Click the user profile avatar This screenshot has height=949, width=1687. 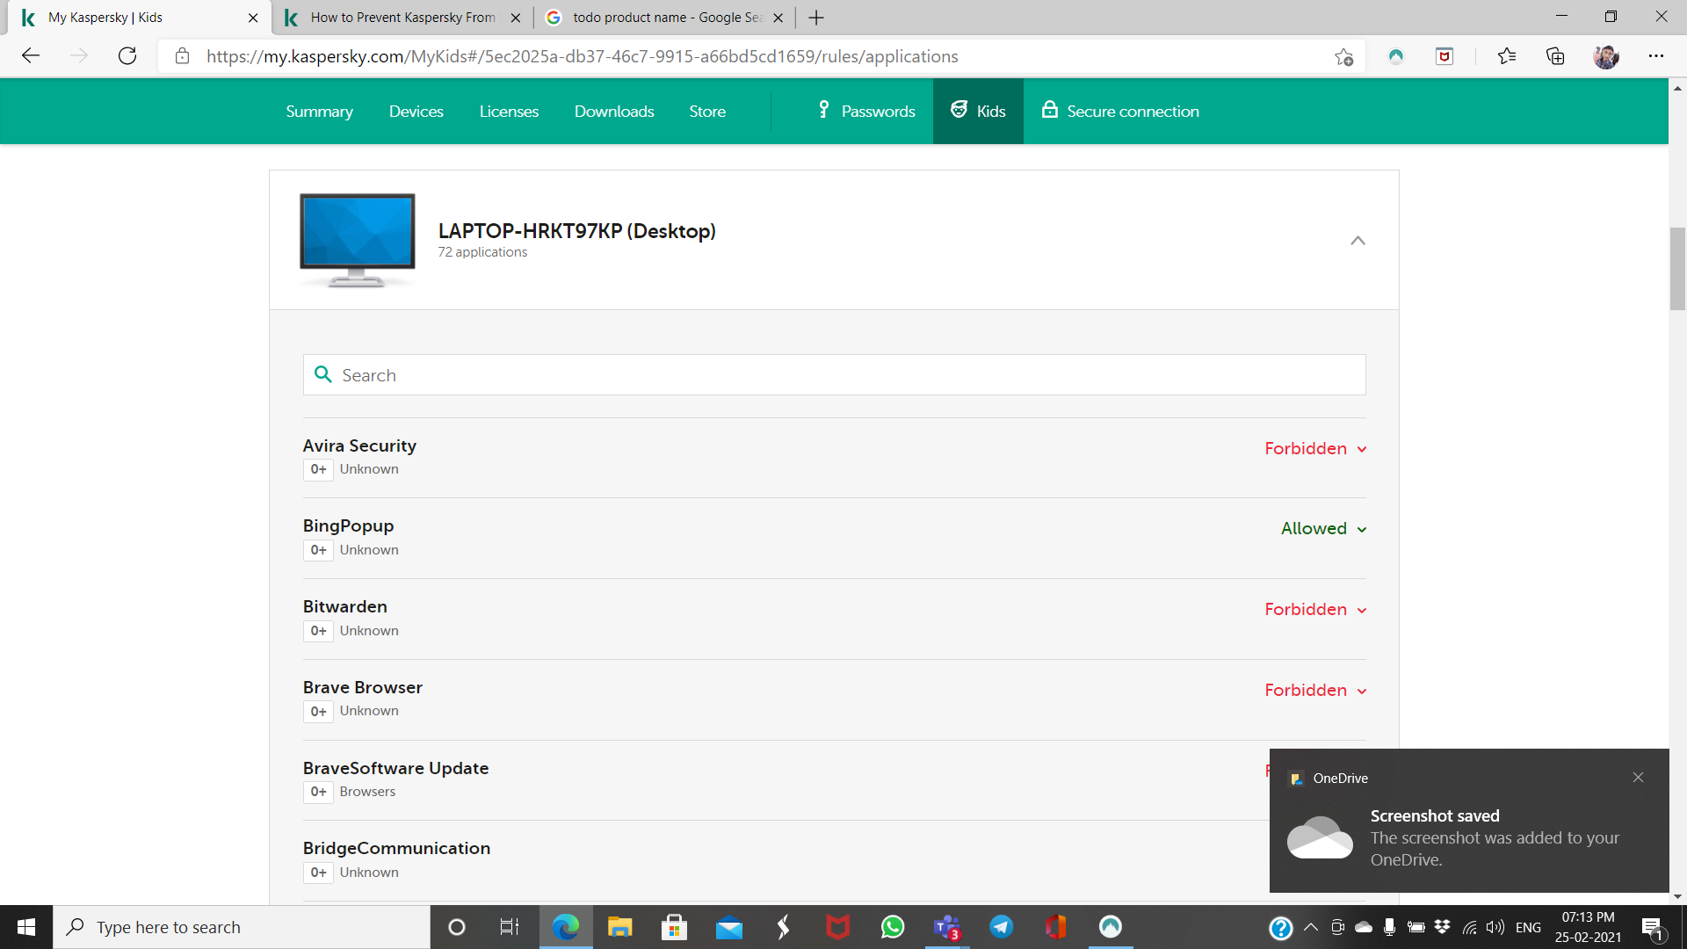pos(1606,56)
